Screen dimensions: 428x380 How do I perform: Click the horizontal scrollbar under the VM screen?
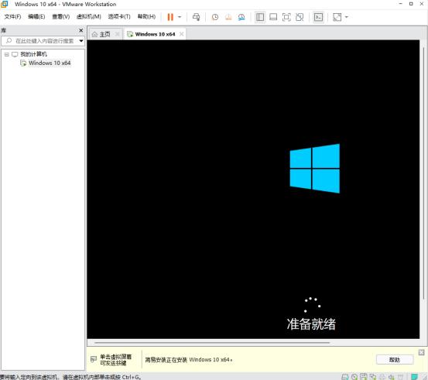coord(212,342)
